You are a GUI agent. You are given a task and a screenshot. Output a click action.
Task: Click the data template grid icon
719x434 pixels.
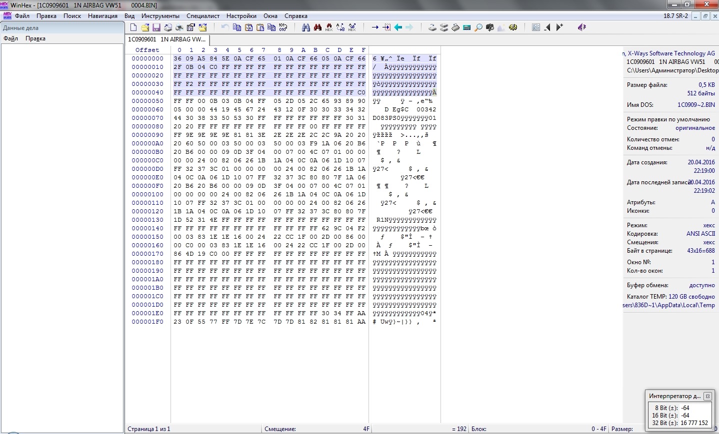tap(536, 27)
